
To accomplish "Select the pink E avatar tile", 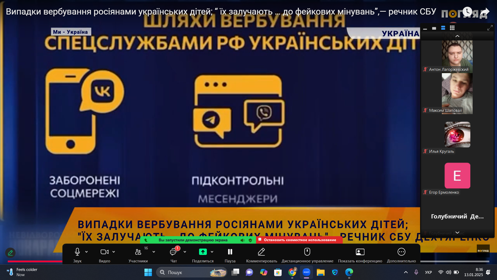I will click(457, 176).
